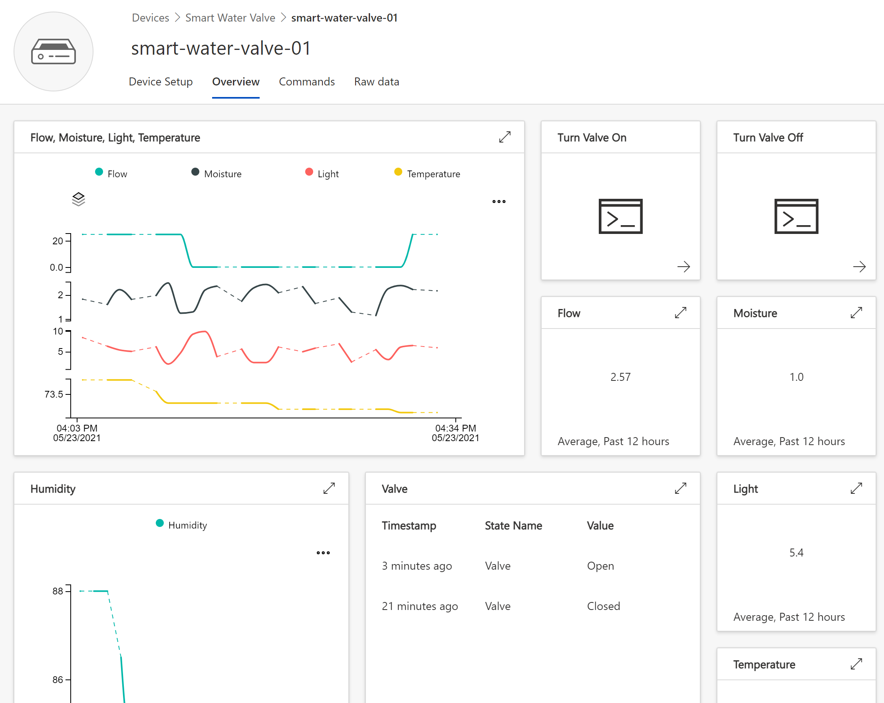
Task: Click the Turn Valve On terminal icon
Action: click(x=620, y=216)
